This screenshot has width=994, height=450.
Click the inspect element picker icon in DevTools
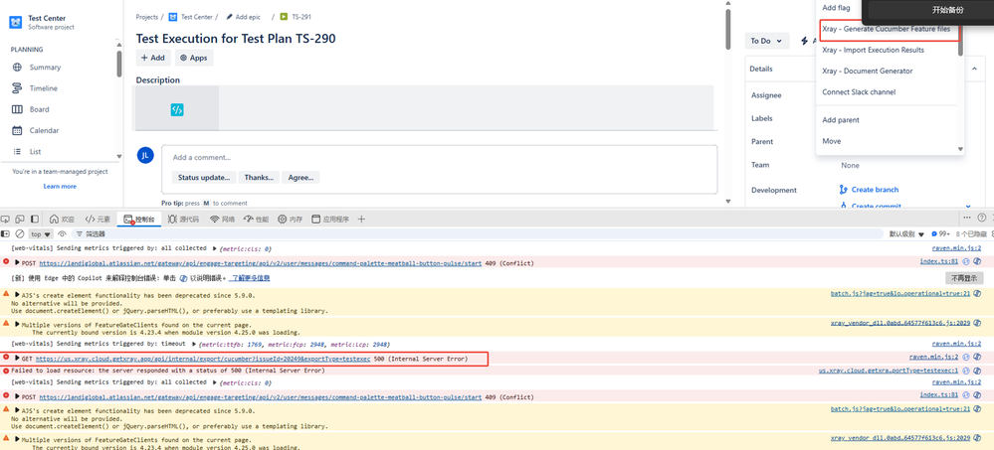[x=6, y=219]
